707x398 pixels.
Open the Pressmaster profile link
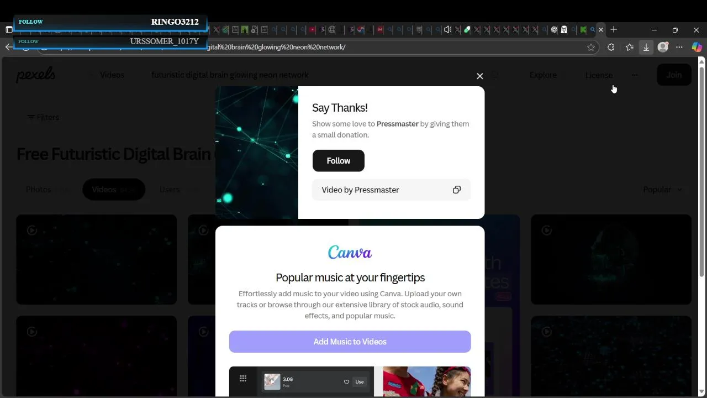click(397, 124)
